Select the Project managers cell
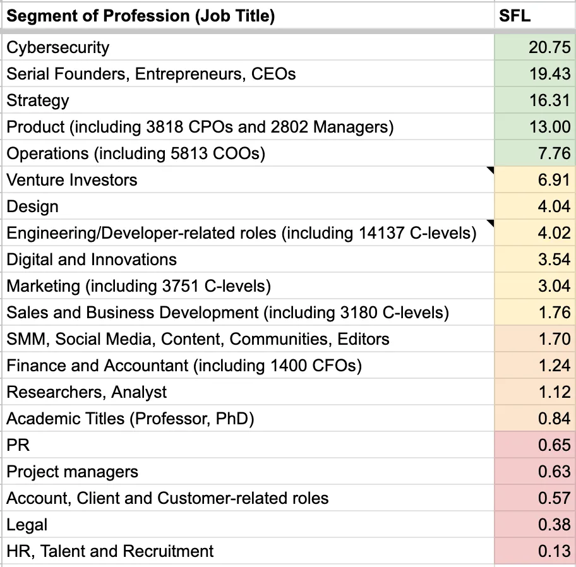The width and height of the screenshot is (576, 567). [x=248, y=471]
